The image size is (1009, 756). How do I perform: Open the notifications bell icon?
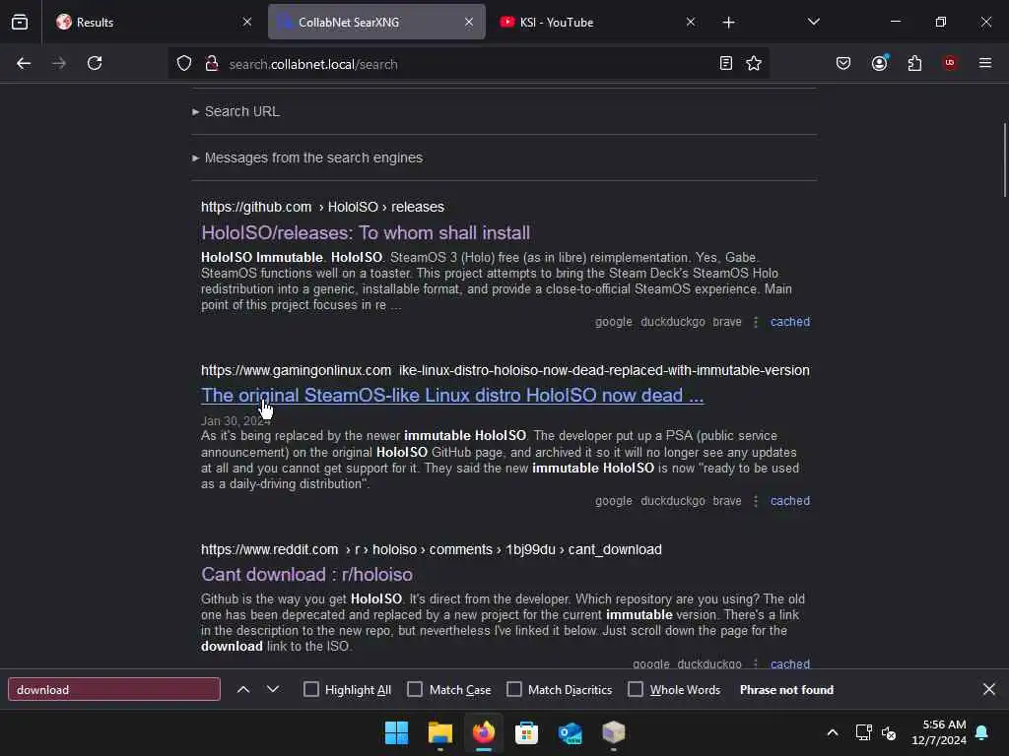point(982,732)
